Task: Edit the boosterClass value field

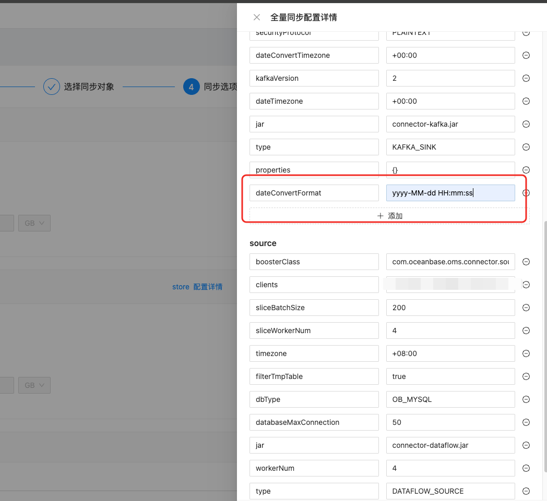Action: 450,262
